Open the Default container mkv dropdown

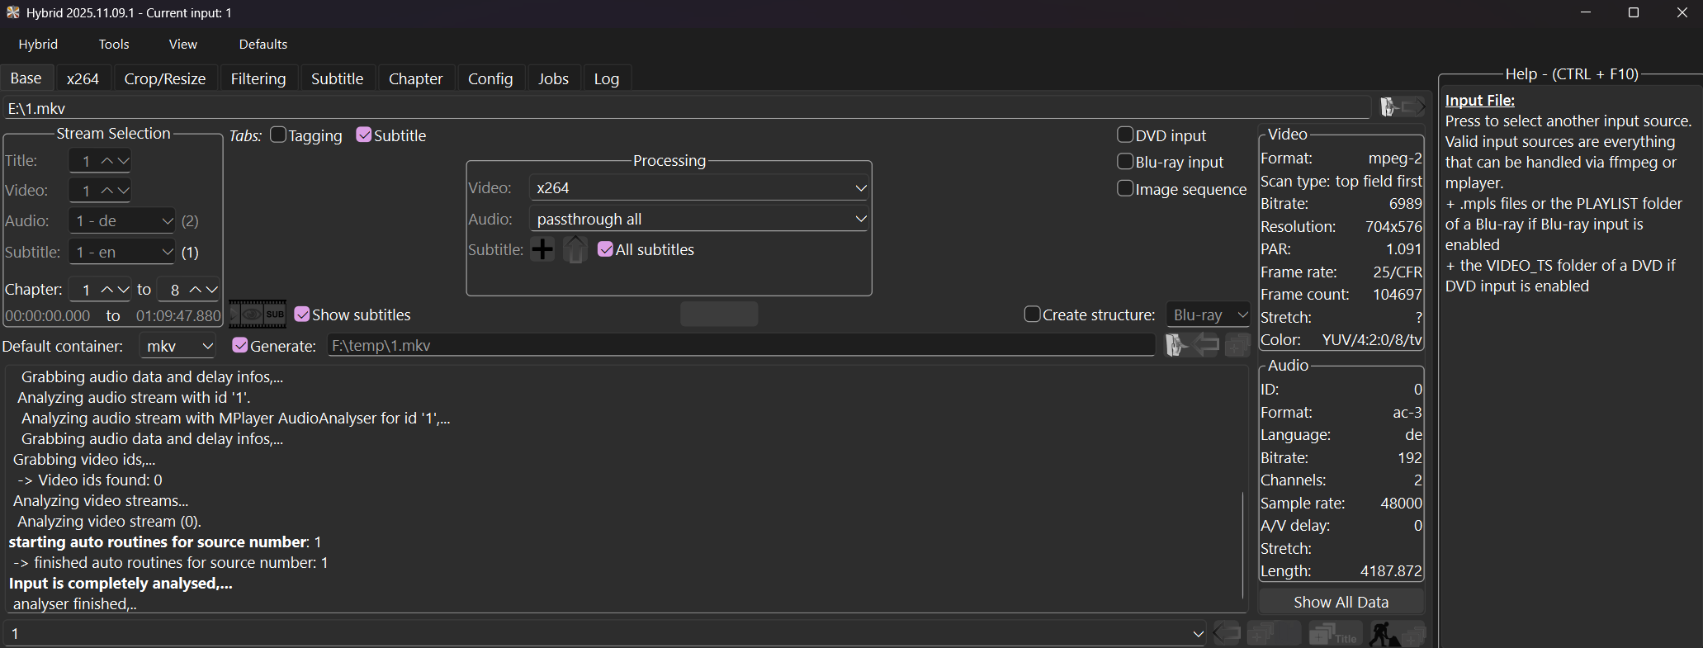(x=178, y=346)
